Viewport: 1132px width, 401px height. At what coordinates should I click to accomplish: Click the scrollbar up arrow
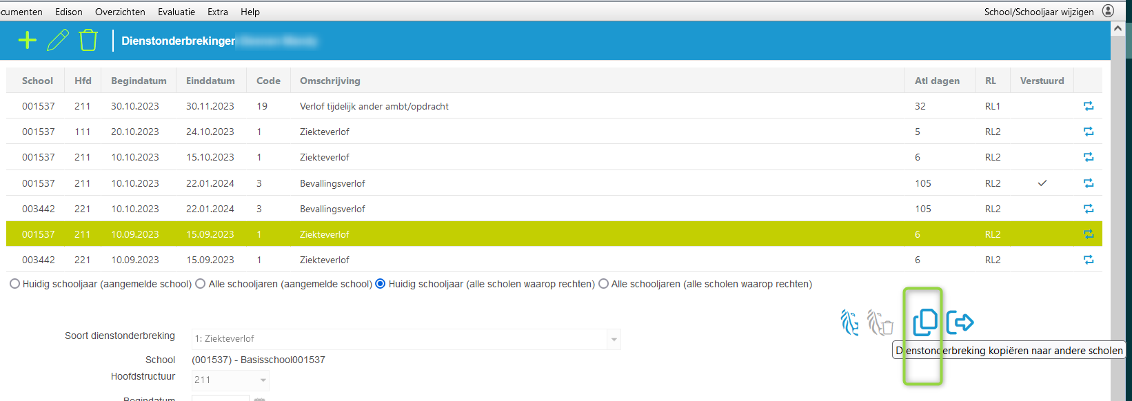(x=1118, y=29)
